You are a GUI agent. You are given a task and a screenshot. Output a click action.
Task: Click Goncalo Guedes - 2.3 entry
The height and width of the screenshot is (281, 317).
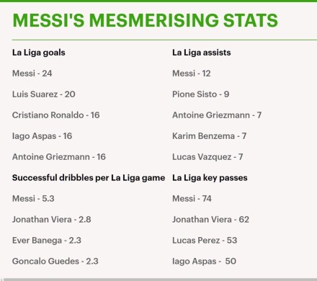point(55,262)
